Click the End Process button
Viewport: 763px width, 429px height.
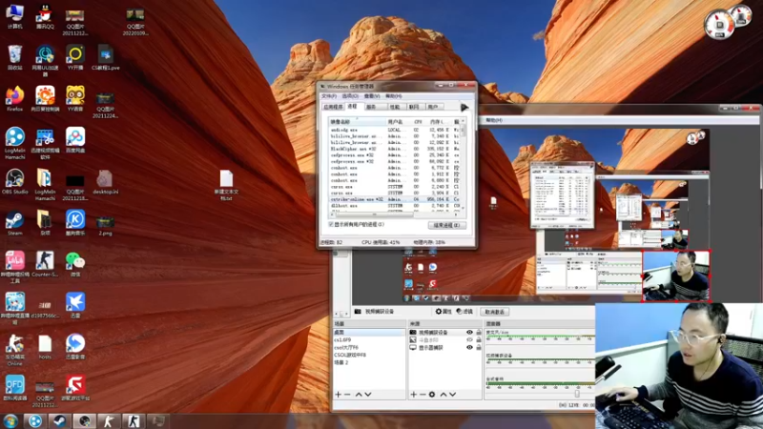point(446,225)
